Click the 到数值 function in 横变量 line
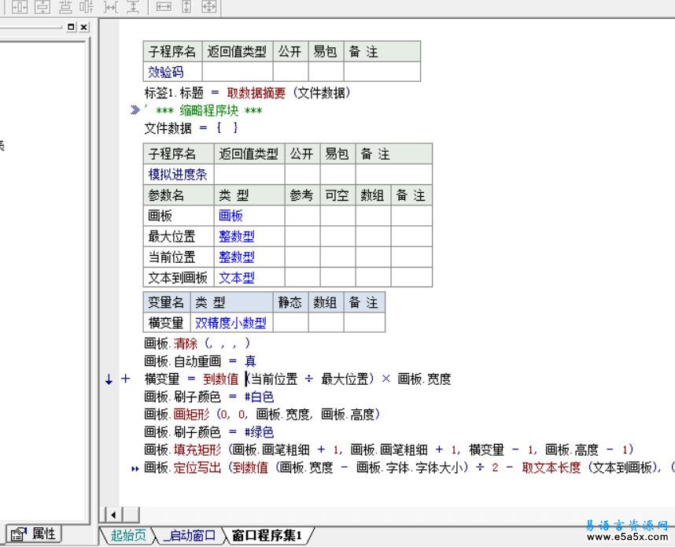The image size is (675, 547). click(x=221, y=379)
